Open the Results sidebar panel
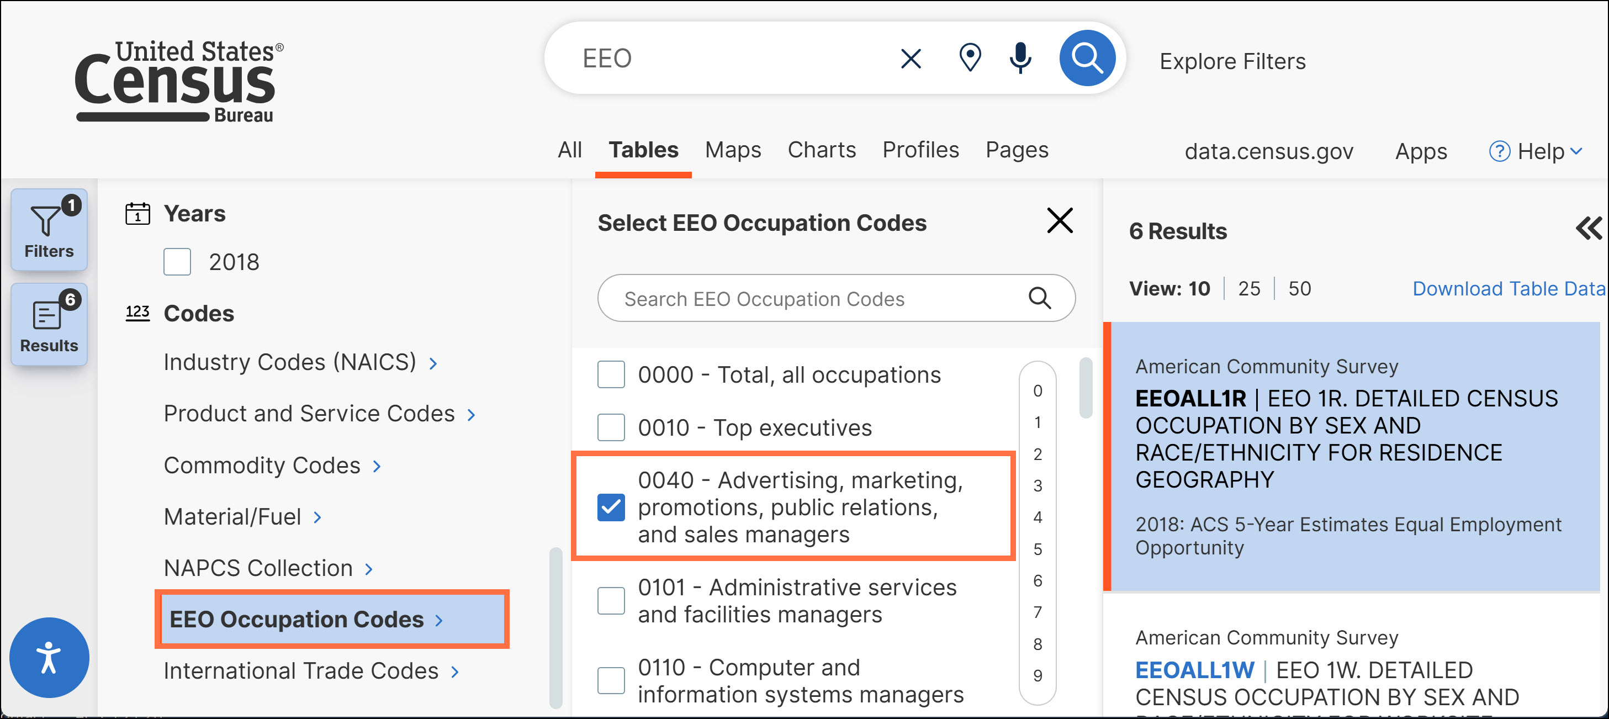Screen dimensions: 1609x719 pyautogui.click(x=49, y=324)
